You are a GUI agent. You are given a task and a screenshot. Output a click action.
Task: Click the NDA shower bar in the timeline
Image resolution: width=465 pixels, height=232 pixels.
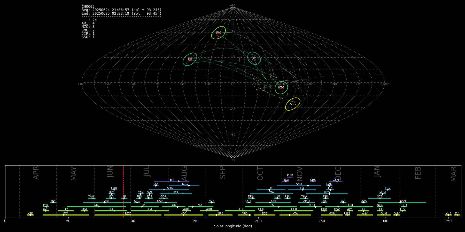184,215
